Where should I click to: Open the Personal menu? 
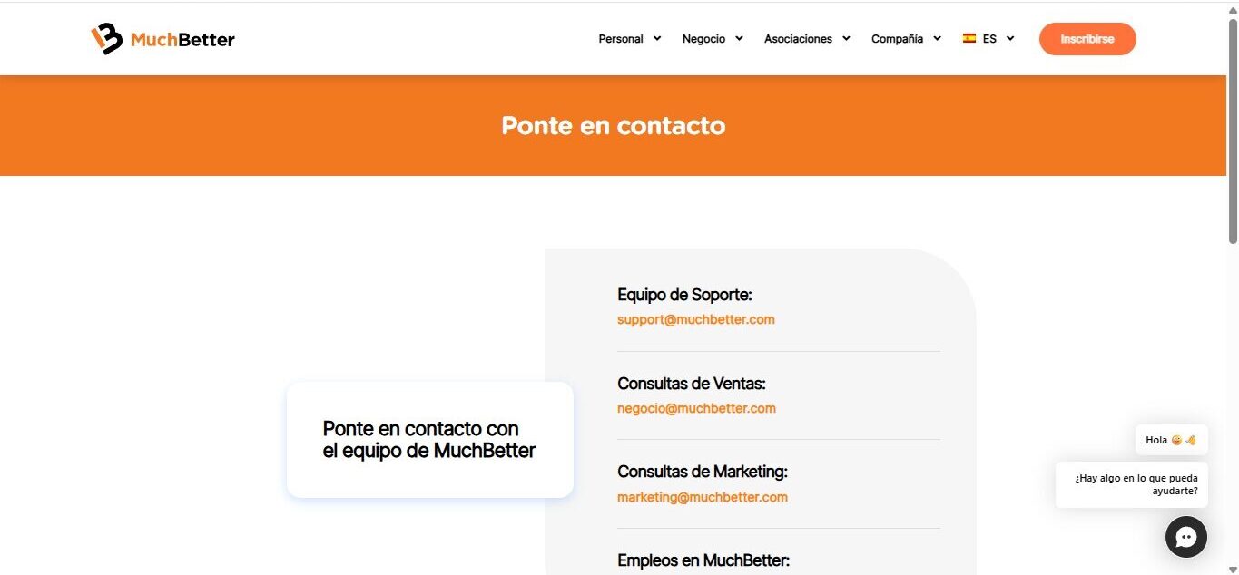[x=621, y=39]
